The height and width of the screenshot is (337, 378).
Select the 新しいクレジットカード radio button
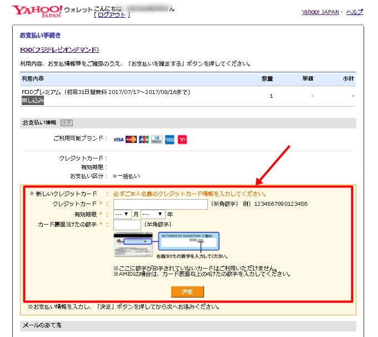tap(32, 194)
